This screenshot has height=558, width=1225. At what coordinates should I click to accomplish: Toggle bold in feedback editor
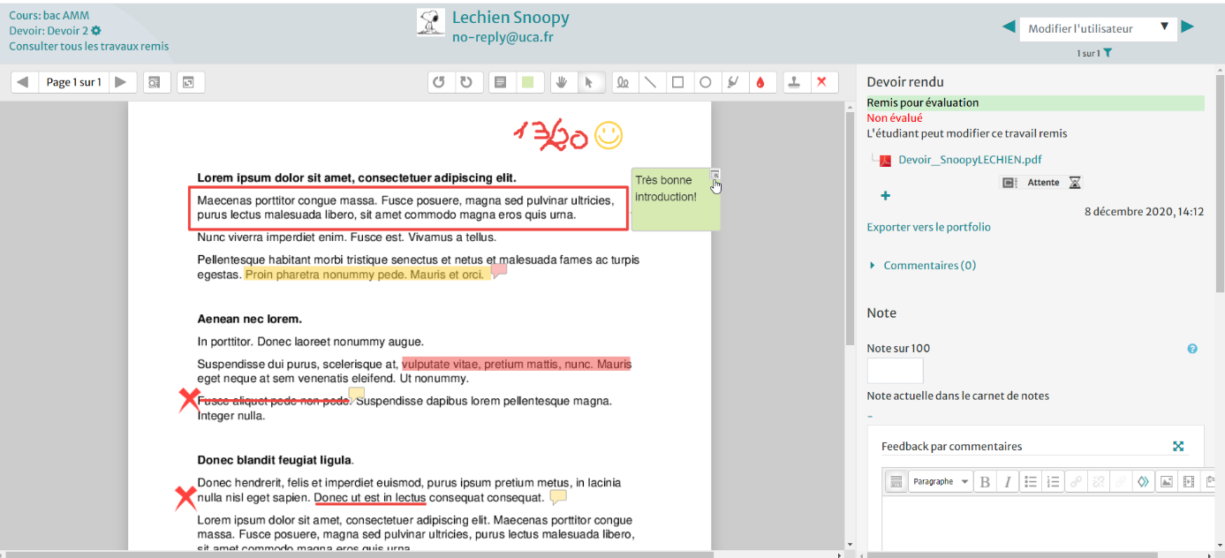point(985,482)
